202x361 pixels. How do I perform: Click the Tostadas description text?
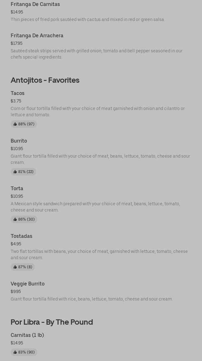(x=99, y=254)
